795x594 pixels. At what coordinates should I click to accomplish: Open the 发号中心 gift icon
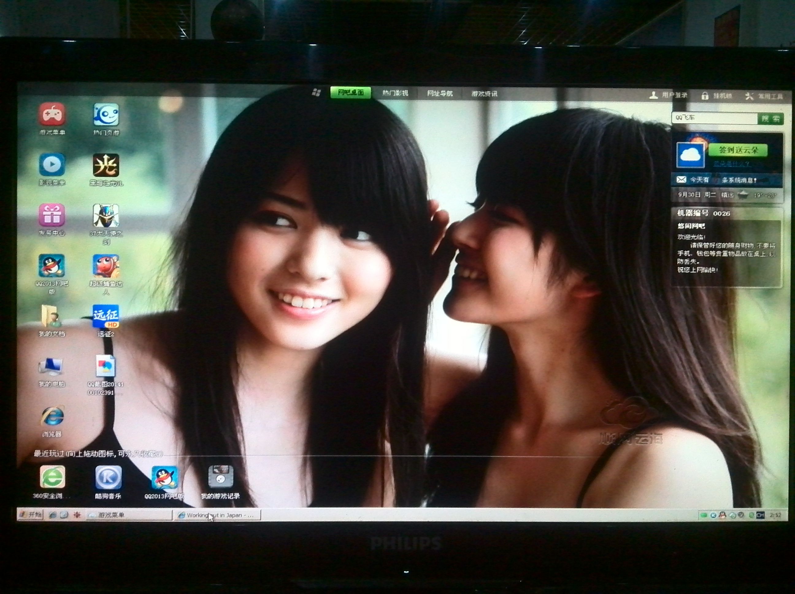[x=52, y=215]
